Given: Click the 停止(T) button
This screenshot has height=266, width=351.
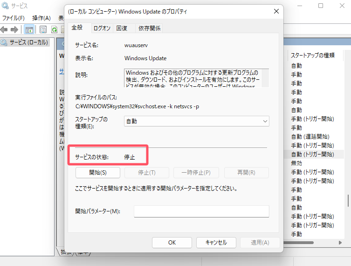Looking at the screenshot, I should pyautogui.click(x=147, y=173).
